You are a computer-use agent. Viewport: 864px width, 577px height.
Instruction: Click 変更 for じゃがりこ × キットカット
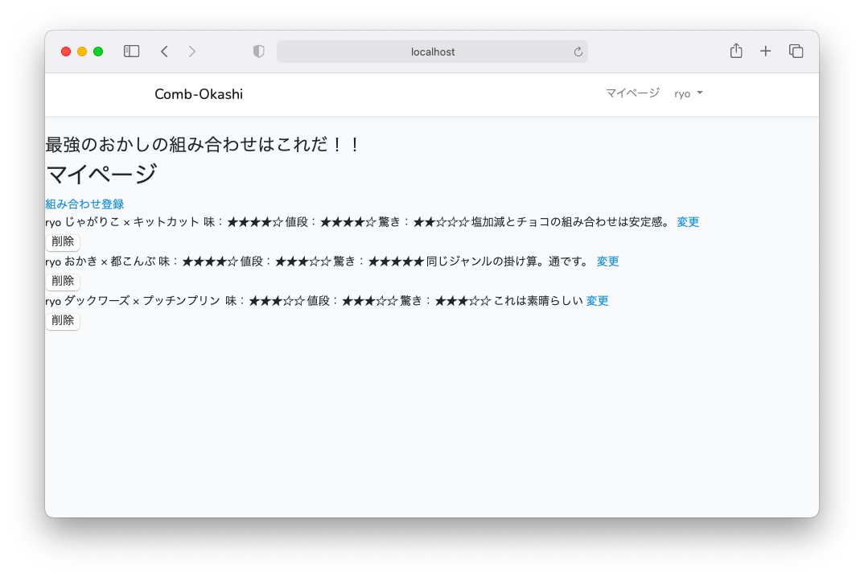pyautogui.click(x=688, y=221)
